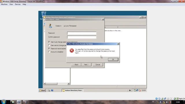
Task: Open the VirtualBox Machine menu
Action: coord(4,4)
